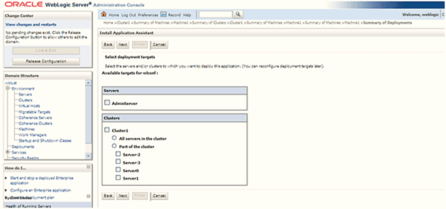Viewport: 446px width, 209px height.
Task: Click the Release Configuration button
Action: 46,61
